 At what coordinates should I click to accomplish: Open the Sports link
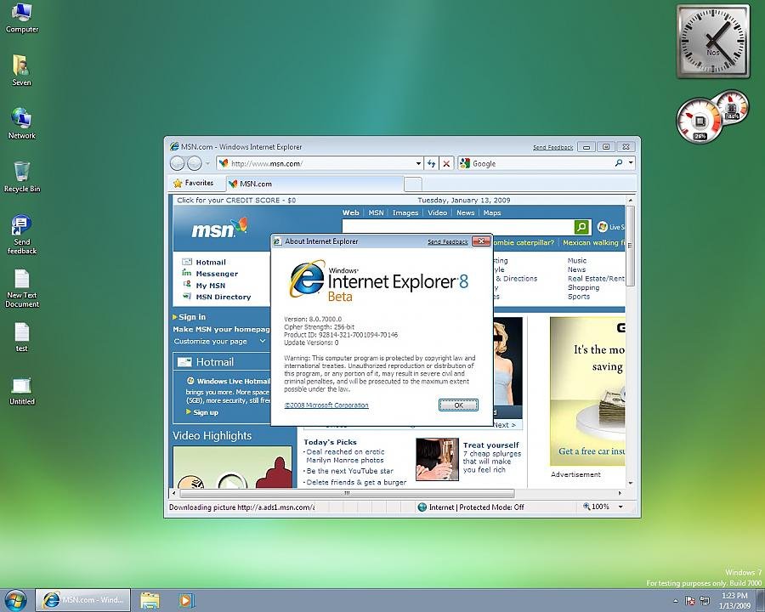pyautogui.click(x=579, y=297)
